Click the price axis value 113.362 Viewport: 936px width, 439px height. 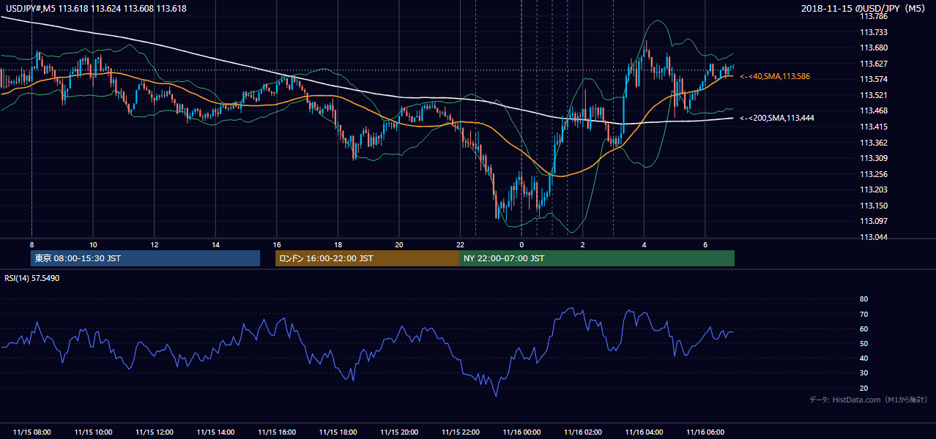[x=873, y=143]
